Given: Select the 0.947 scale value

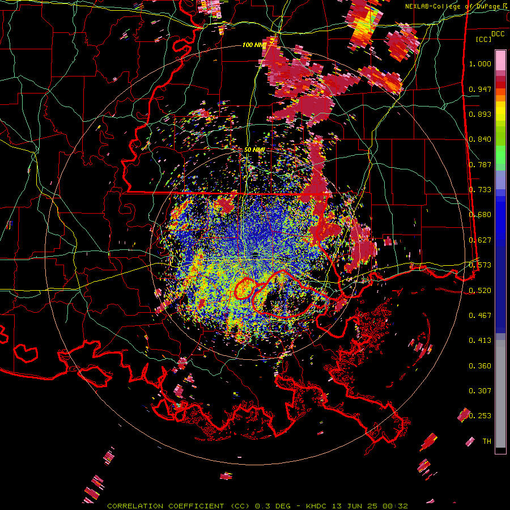Looking at the screenshot, I should click(x=480, y=89).
